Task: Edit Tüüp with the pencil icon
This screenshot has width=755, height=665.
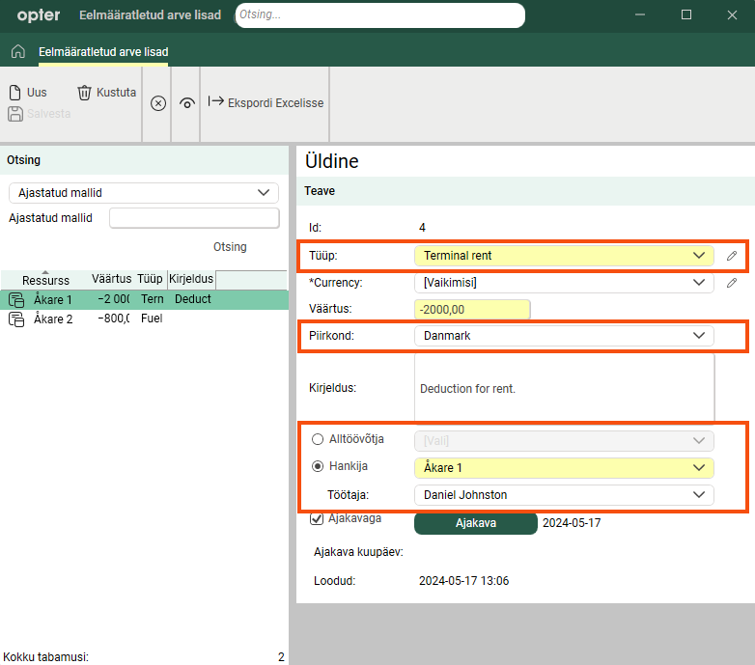Action: point(732,256)
